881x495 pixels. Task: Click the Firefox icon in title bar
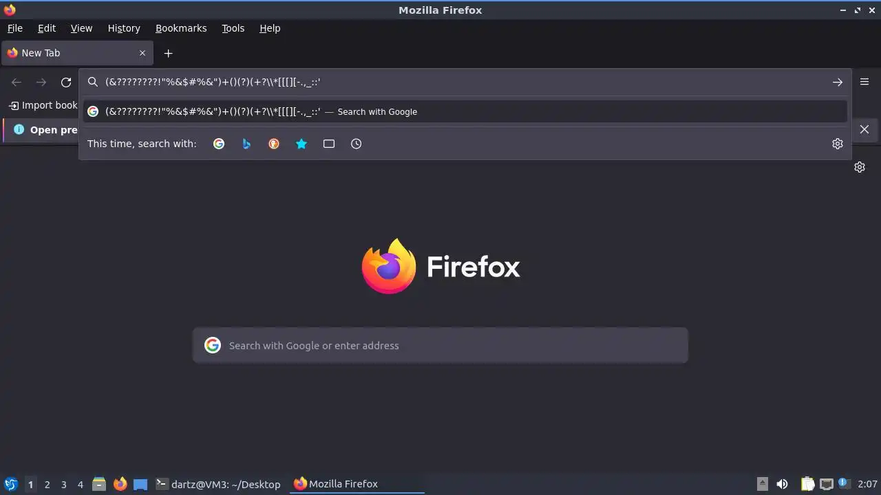9,10
